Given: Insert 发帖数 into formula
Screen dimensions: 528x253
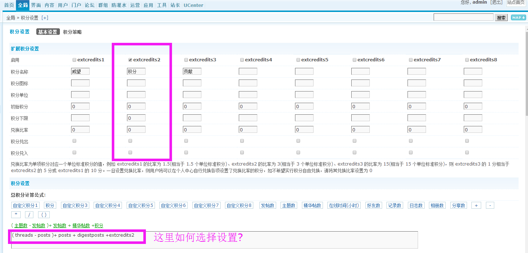Looking at the screenshot, I should point(268,205).
